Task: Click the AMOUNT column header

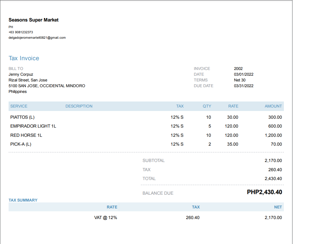Action: click(x=273, y=106)
